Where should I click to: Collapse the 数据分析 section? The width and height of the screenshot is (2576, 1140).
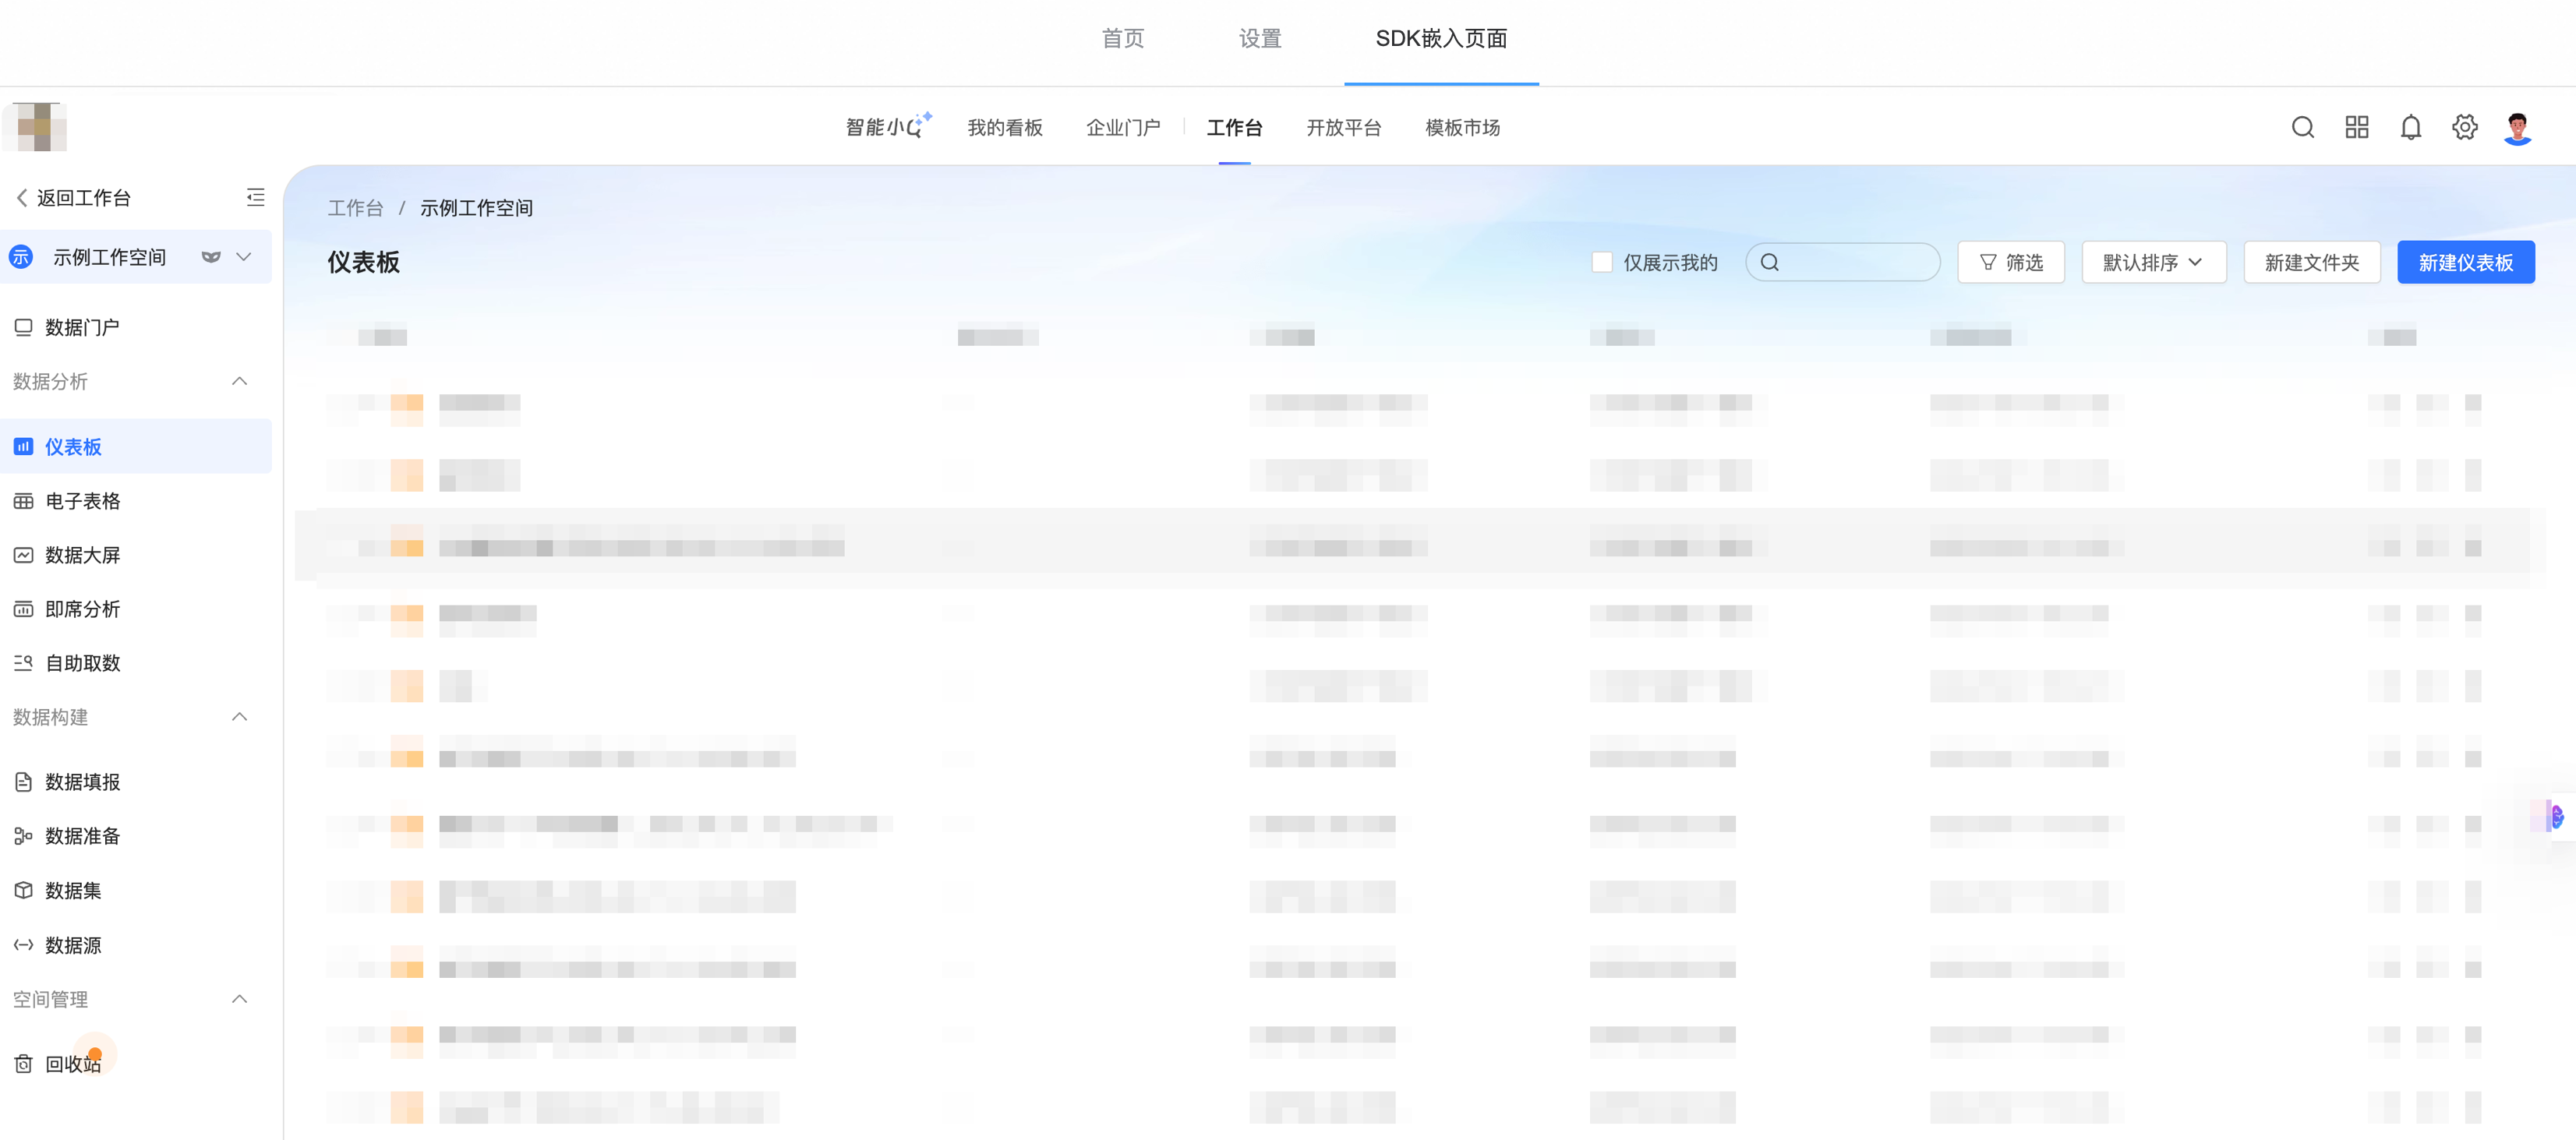tap(239, 381)
